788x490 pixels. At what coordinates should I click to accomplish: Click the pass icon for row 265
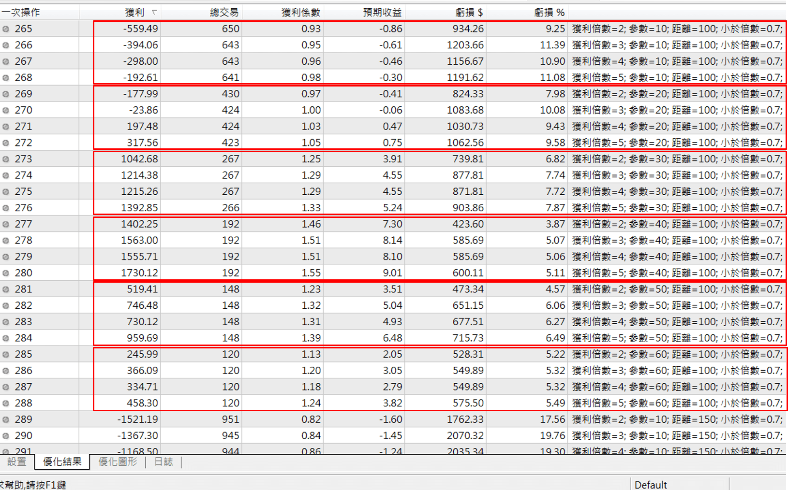tap(6, 29)
